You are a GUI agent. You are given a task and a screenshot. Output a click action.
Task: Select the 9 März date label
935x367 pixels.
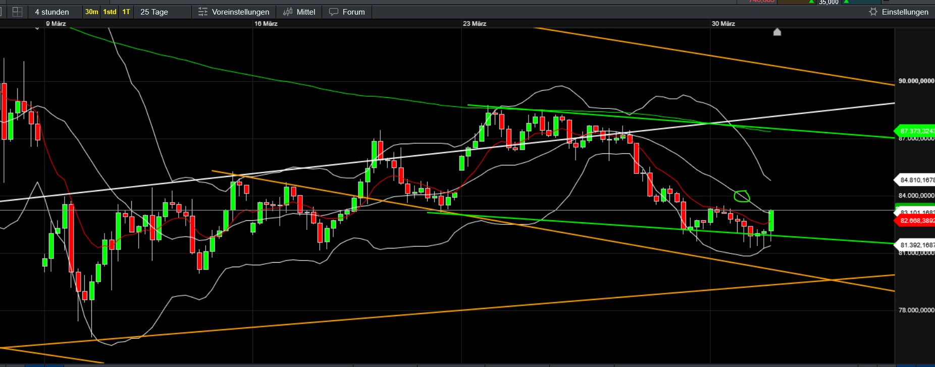click(56, 24)
